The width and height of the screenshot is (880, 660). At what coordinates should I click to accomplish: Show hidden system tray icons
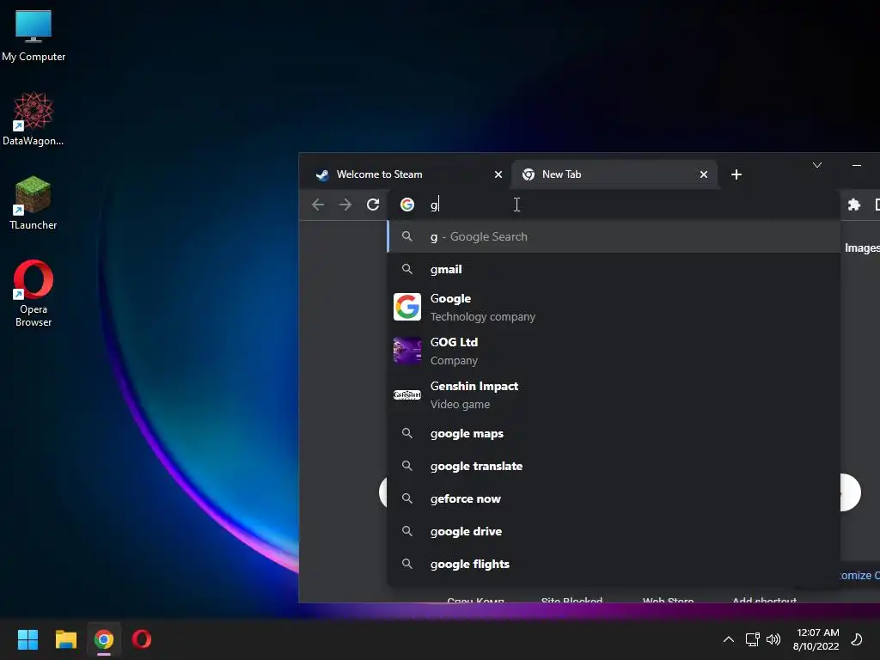729,639
